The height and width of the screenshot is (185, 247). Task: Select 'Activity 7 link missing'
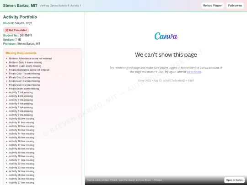click(21, 107)
